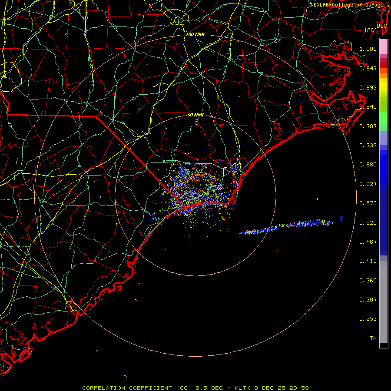Click the TH threshold label
Image resolution: width=391 pixels, height=391 pixels.
click(373, 338)
